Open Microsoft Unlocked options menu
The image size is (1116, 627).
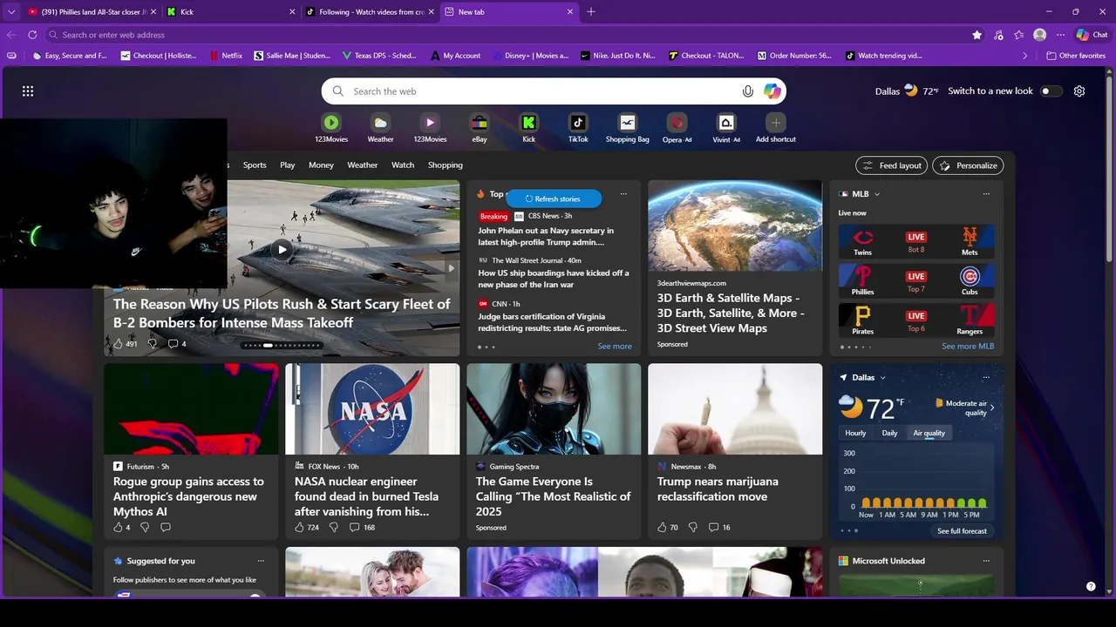click(x=986, y=561)
